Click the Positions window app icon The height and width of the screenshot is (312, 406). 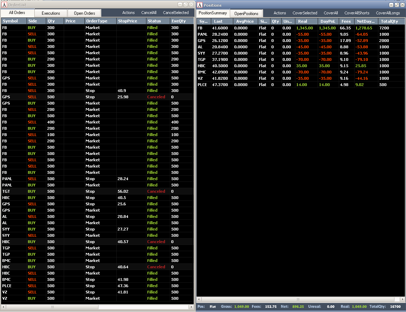(200, 5)
